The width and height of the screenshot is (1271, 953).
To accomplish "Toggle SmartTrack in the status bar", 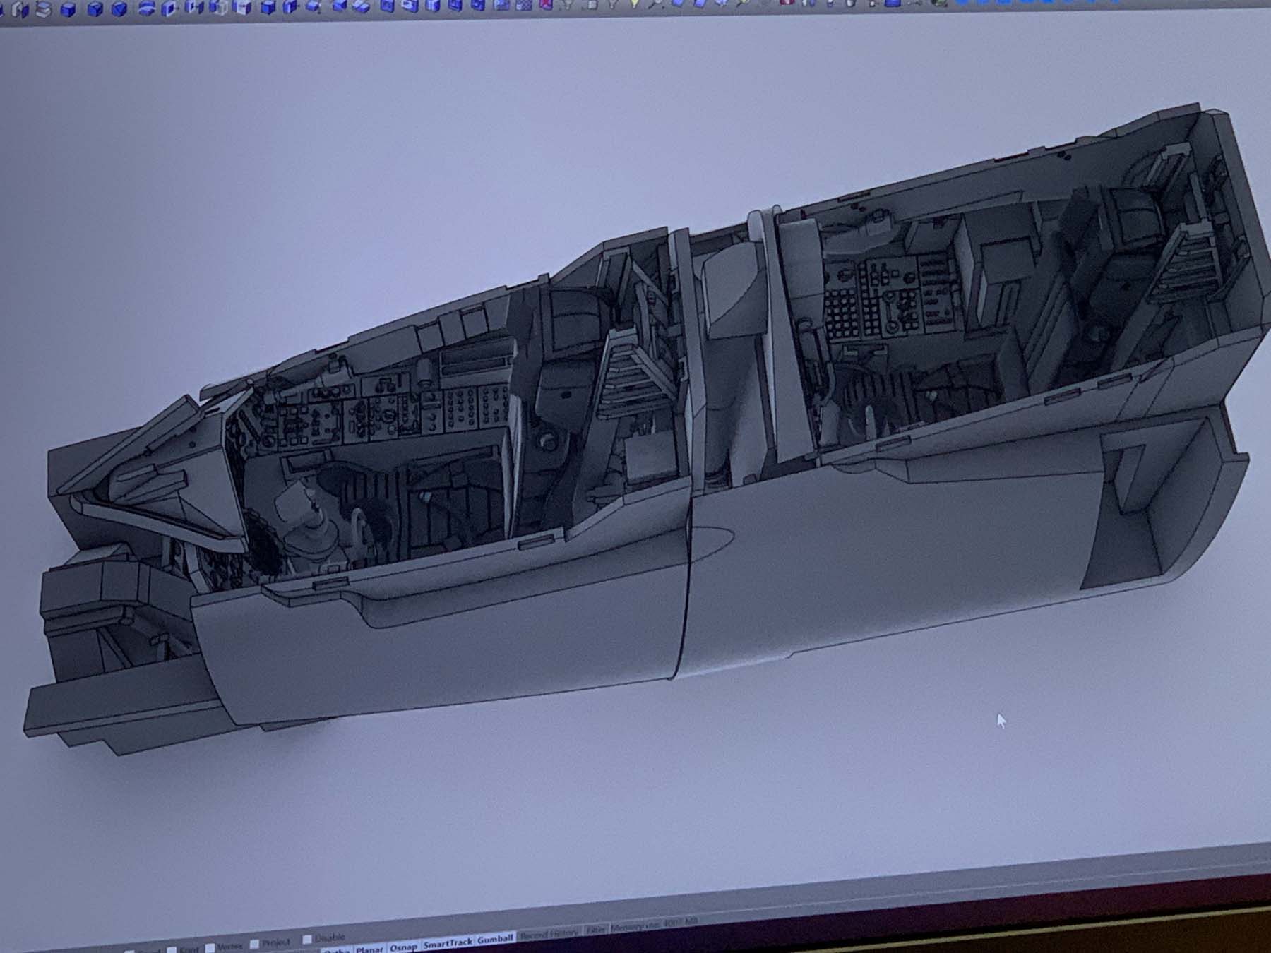I will pos(448,943).
